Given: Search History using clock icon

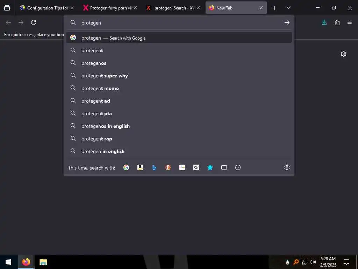Looking at the screenshot, I should 238,167.
